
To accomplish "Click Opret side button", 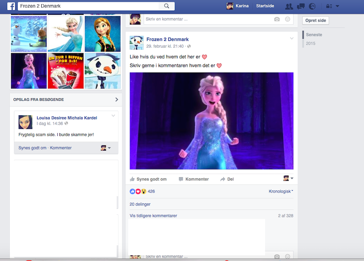I will tap(315, 21).
